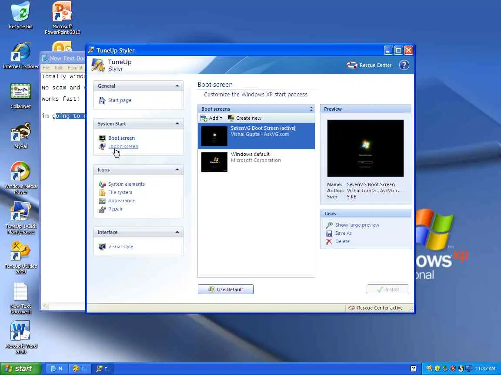Open Microsoft Word 2010 desktop shortcut

[x=20, y=337]
